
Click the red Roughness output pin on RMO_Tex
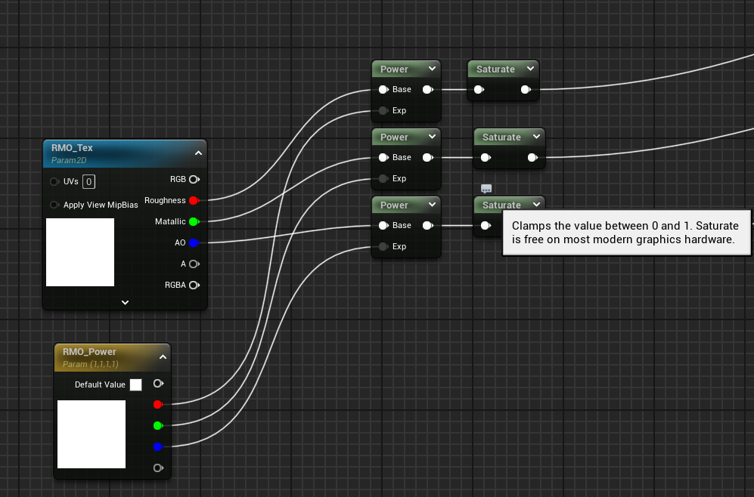coord(194,201)
